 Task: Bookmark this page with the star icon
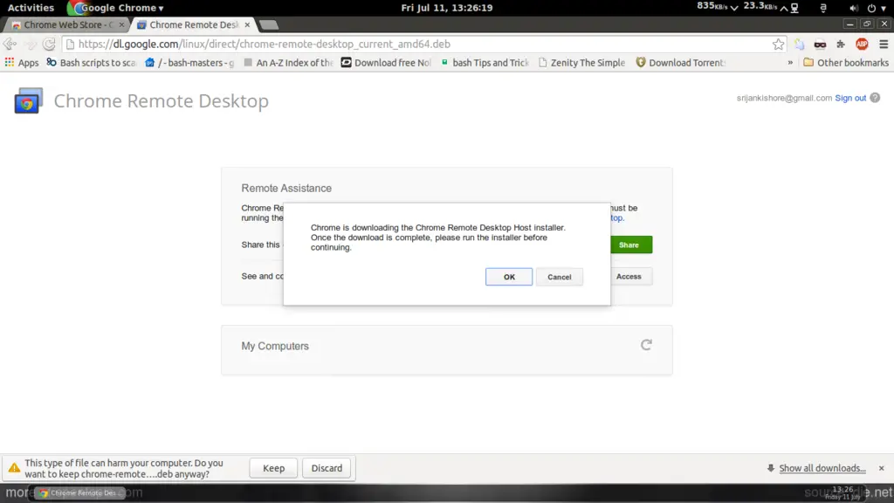click(x=778, y=44)
